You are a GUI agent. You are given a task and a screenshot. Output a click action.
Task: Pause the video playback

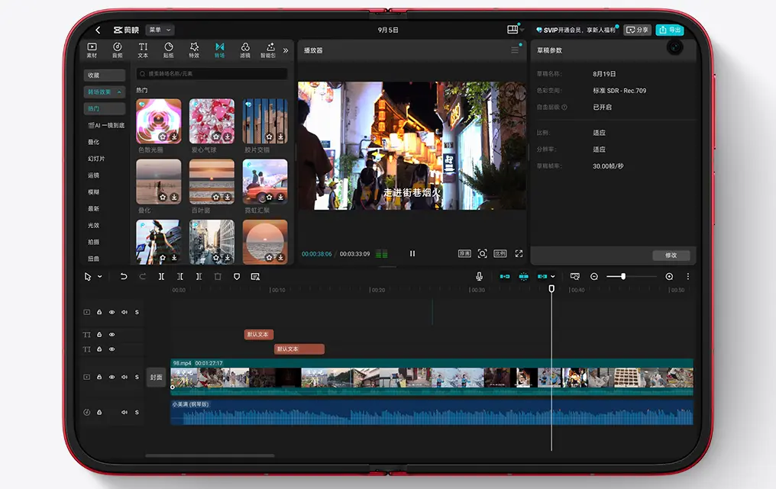click(412, 253)
